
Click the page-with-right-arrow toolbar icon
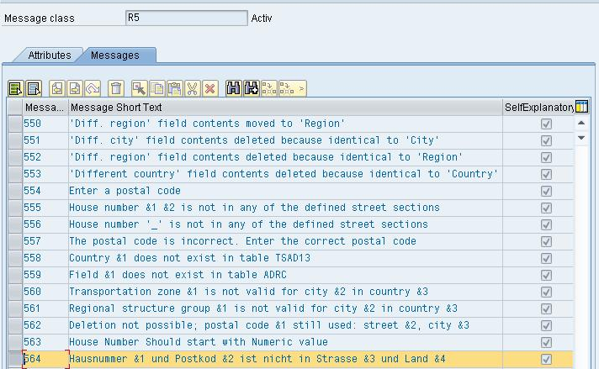75,88
